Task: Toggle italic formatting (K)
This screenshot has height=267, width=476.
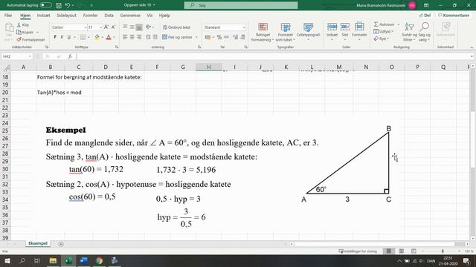Action: 62,37
